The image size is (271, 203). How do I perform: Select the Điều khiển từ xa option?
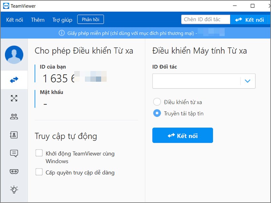pyautogui.click(x=157, y=101)
